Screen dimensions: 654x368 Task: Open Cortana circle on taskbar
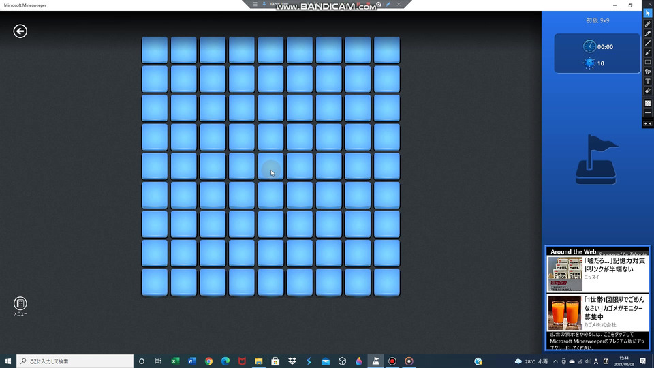coord(142,361)
